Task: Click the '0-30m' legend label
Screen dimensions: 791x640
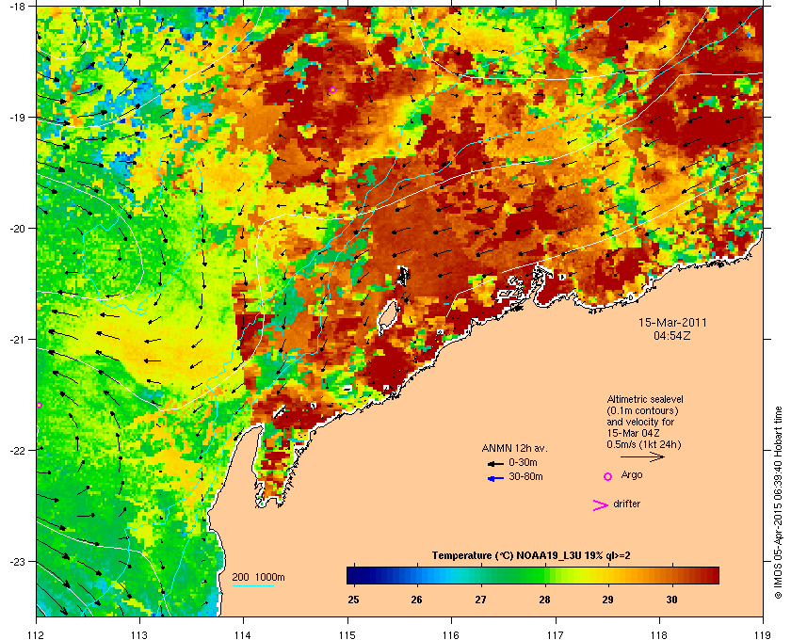Action: point(523,462)
